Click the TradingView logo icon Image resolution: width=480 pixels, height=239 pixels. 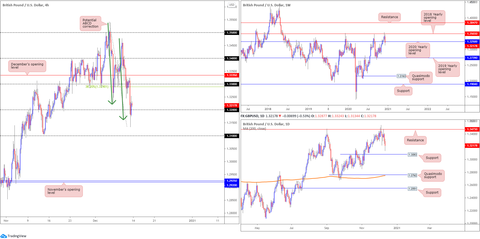(x=4, y=236)
